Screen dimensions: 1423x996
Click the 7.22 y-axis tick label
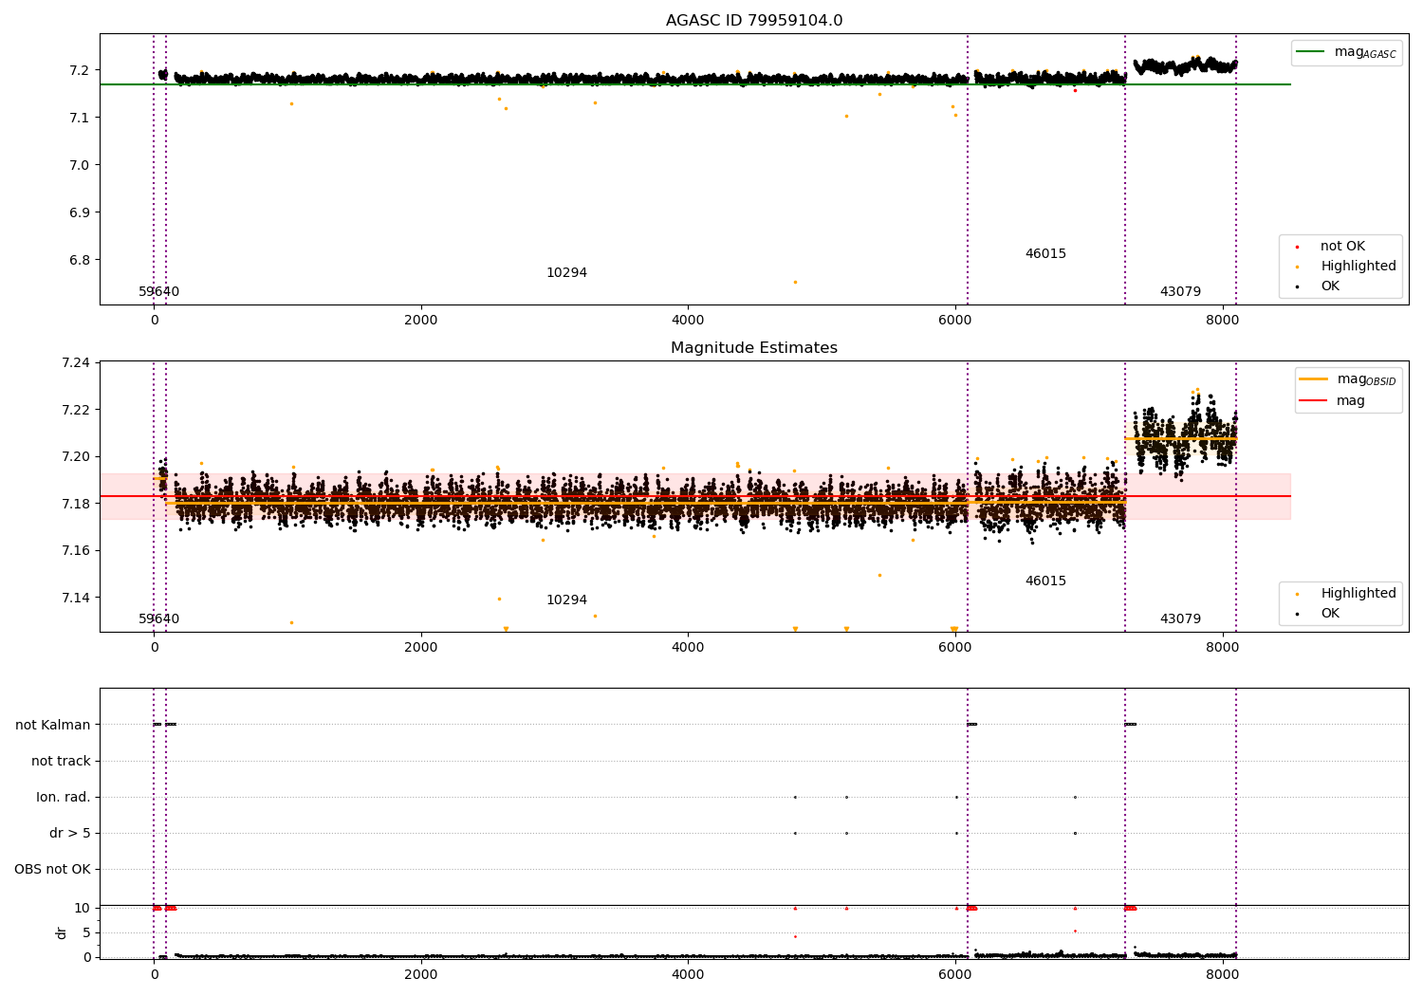pos(76,410)
